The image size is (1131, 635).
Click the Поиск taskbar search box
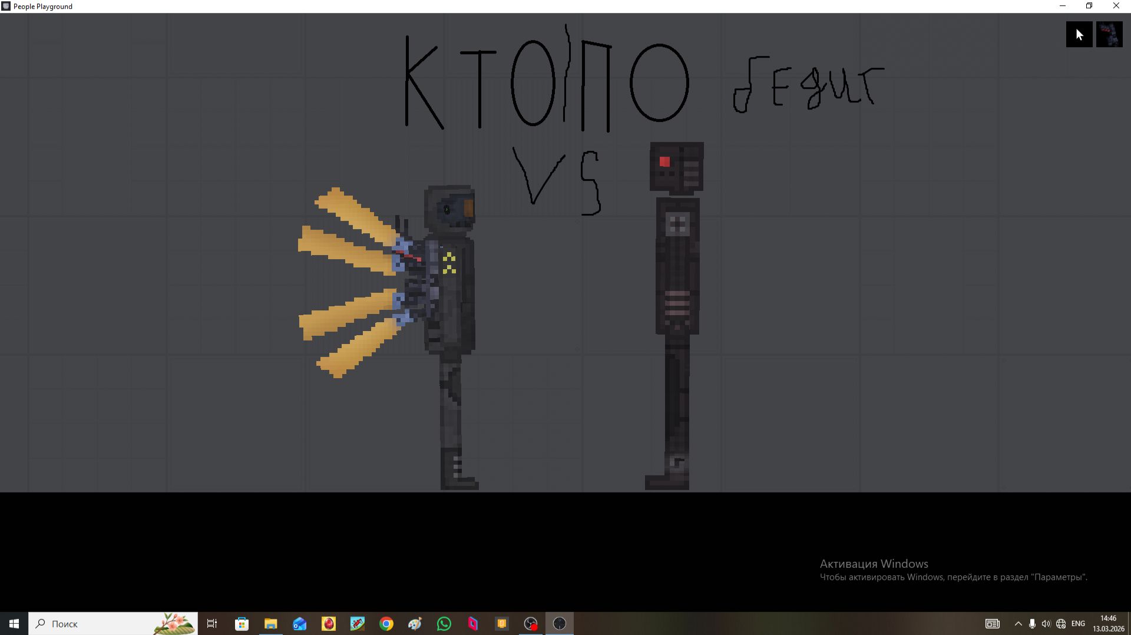pos(113,623)
